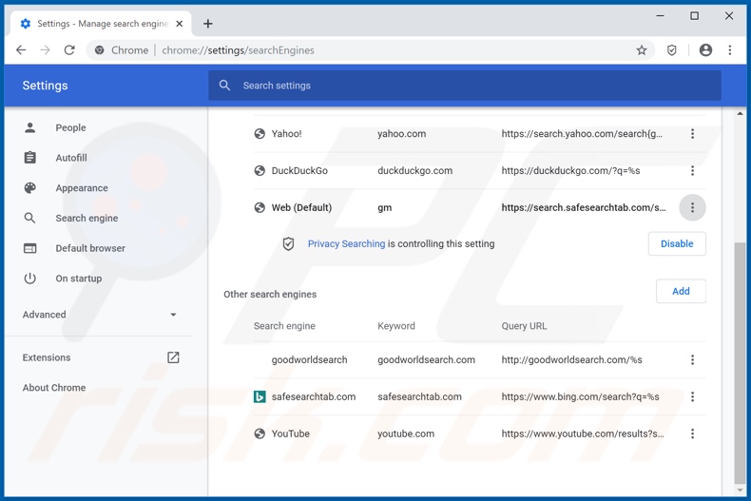Image resolution: width=751 pixels, height=501 pixels.
Task: Open more actions for Web (Default) engine
Action: click(692, 207)
